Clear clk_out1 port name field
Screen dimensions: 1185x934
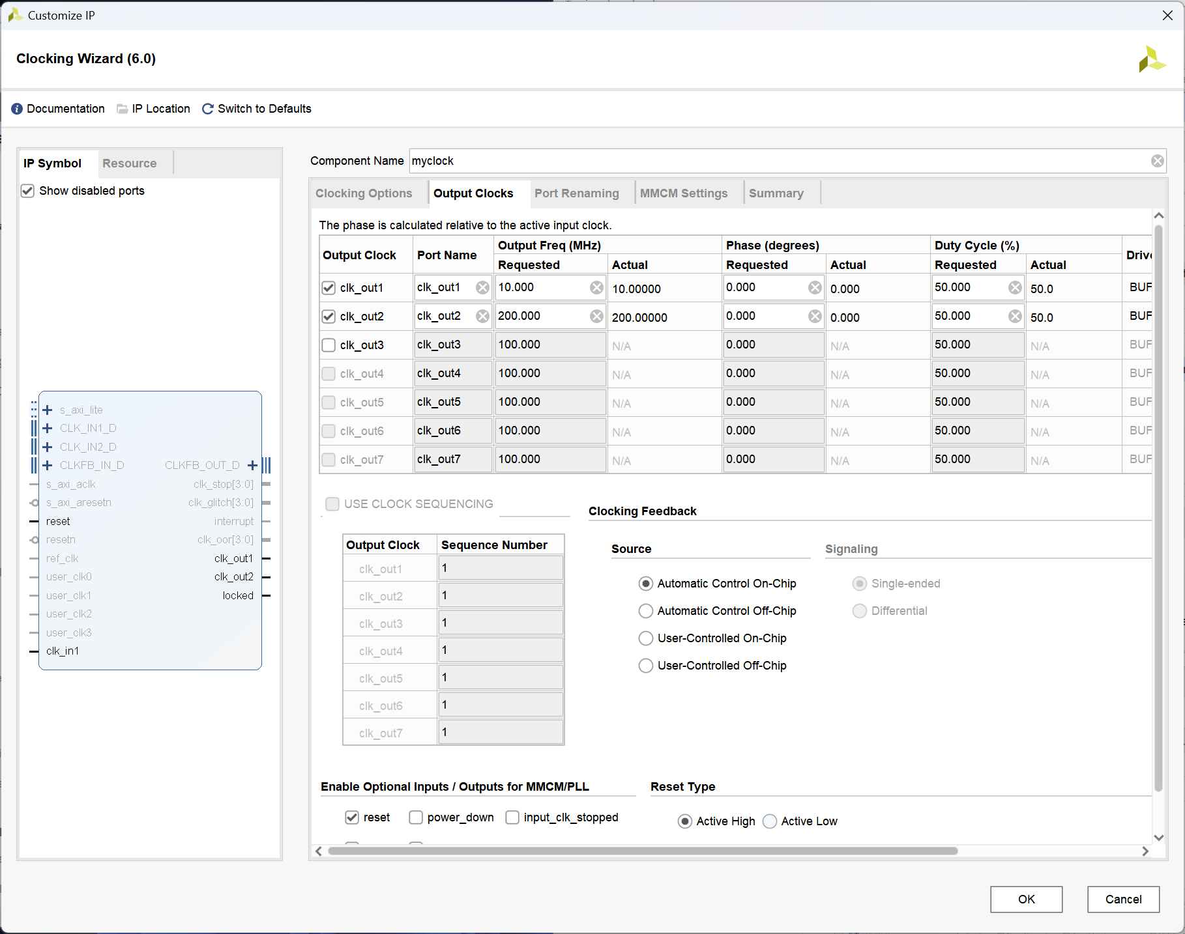[482, 288]
